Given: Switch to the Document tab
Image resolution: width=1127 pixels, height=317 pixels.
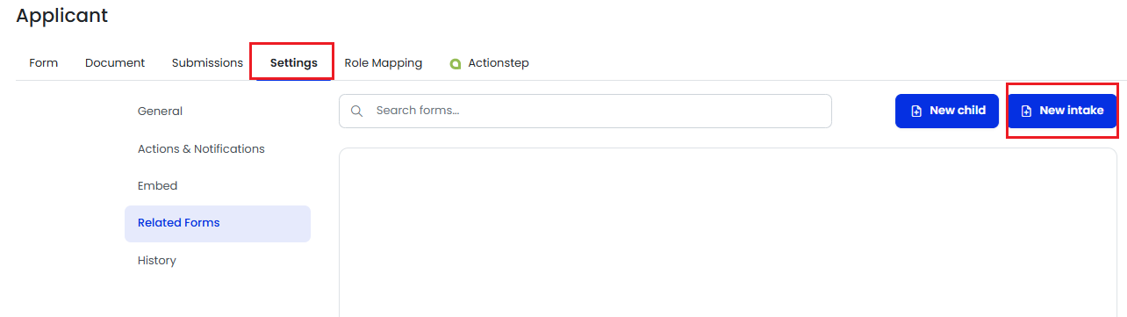Looking at the screenshot, I should coord(115,62).
